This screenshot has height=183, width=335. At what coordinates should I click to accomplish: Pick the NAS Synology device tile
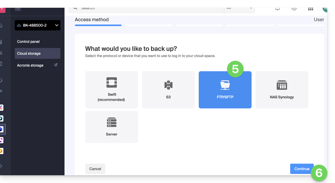tap(282, 90)
